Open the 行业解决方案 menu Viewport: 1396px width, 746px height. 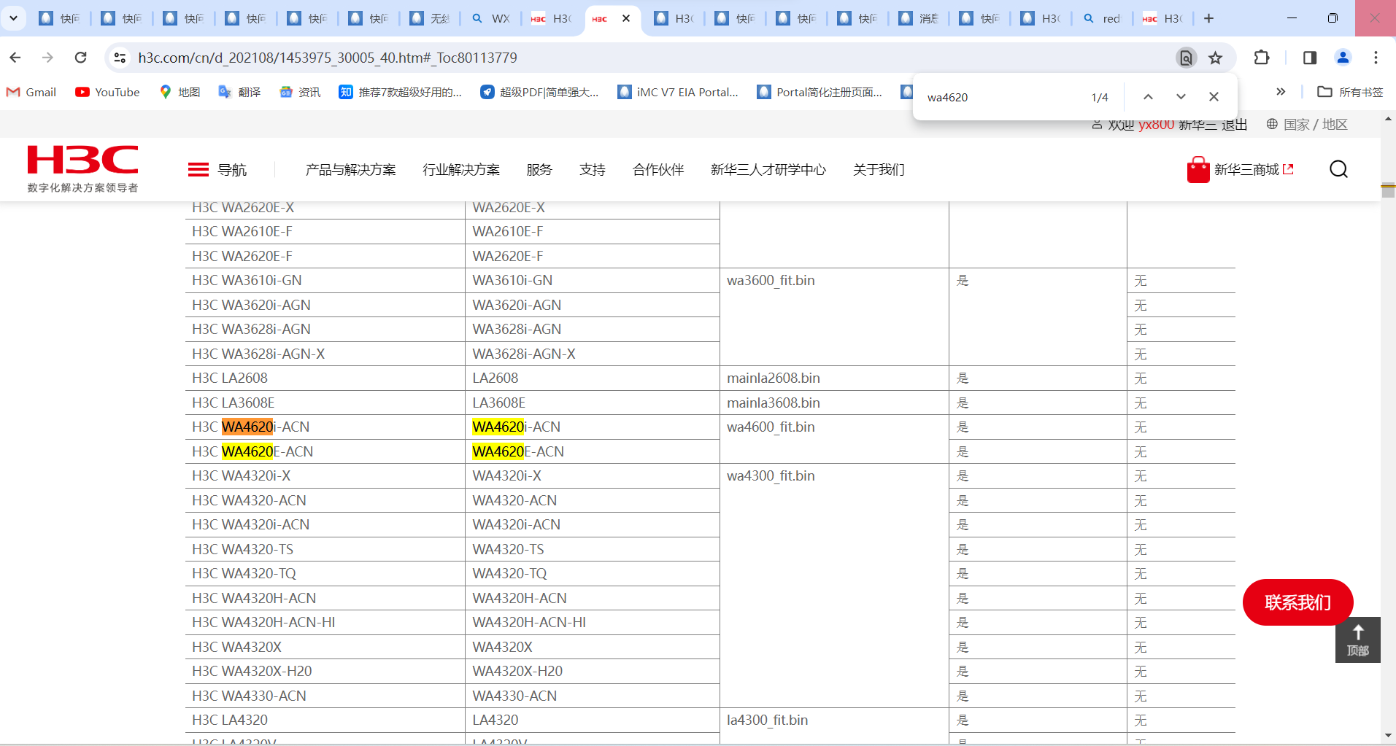tap(461, 170)
